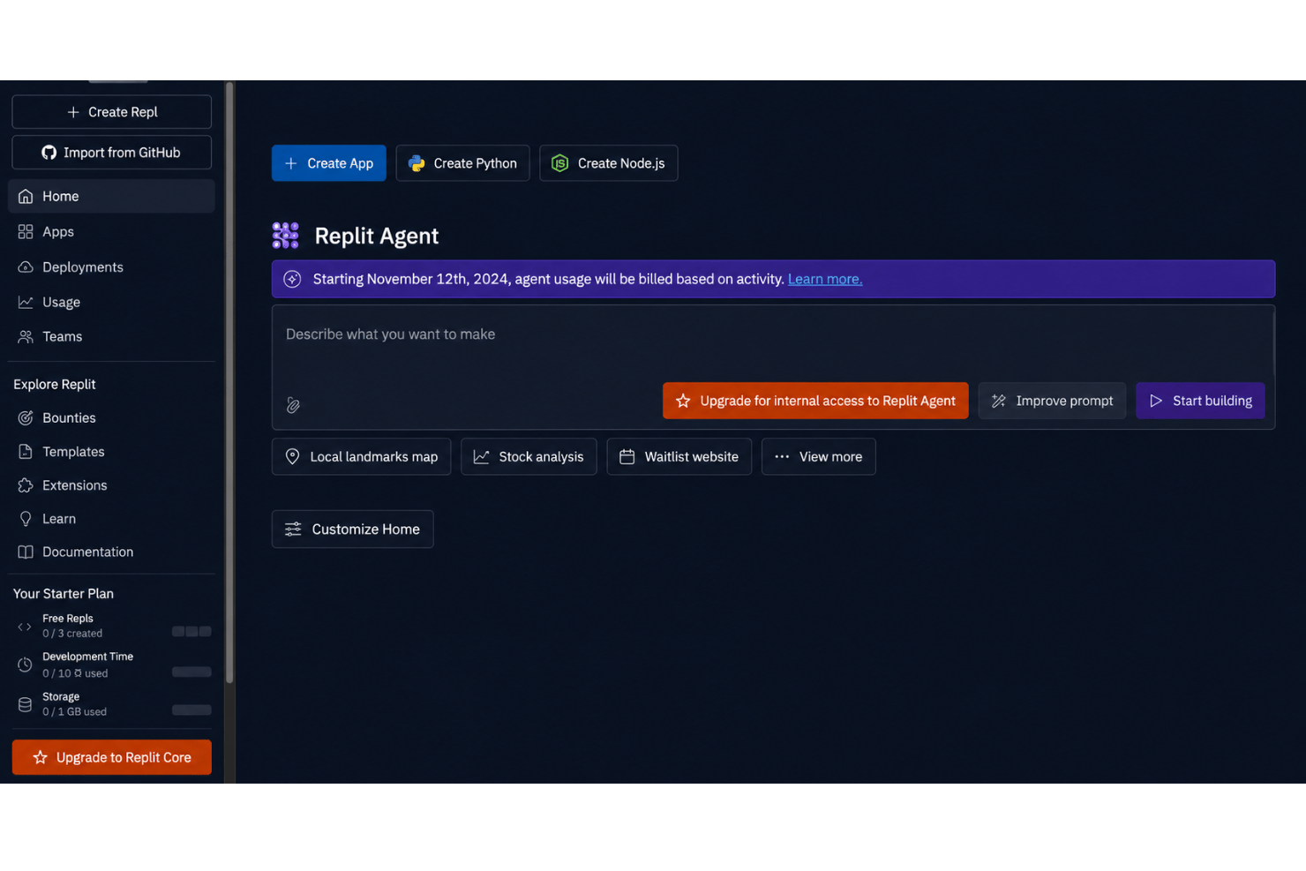Click the Free Repls progress bar
The height and width of the screenshot is (871, 1306).
191,631
